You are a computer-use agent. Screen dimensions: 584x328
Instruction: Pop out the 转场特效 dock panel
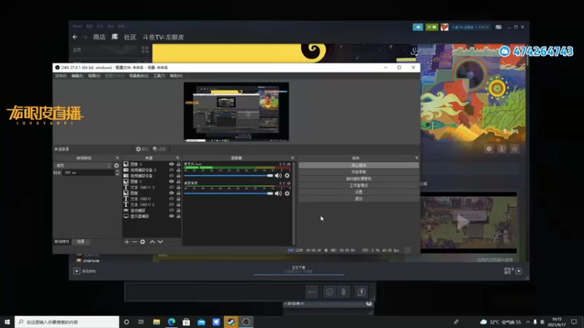[x=118, y=158]
